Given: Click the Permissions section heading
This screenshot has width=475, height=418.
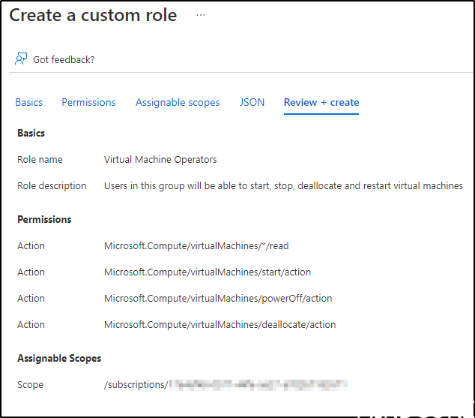Looking at the screenshot, I should coord(44,219).
